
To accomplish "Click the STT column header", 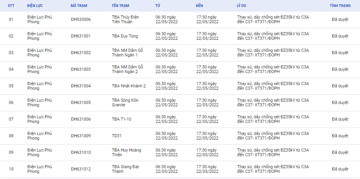I will pyautogui.click(x=11, y=6).
